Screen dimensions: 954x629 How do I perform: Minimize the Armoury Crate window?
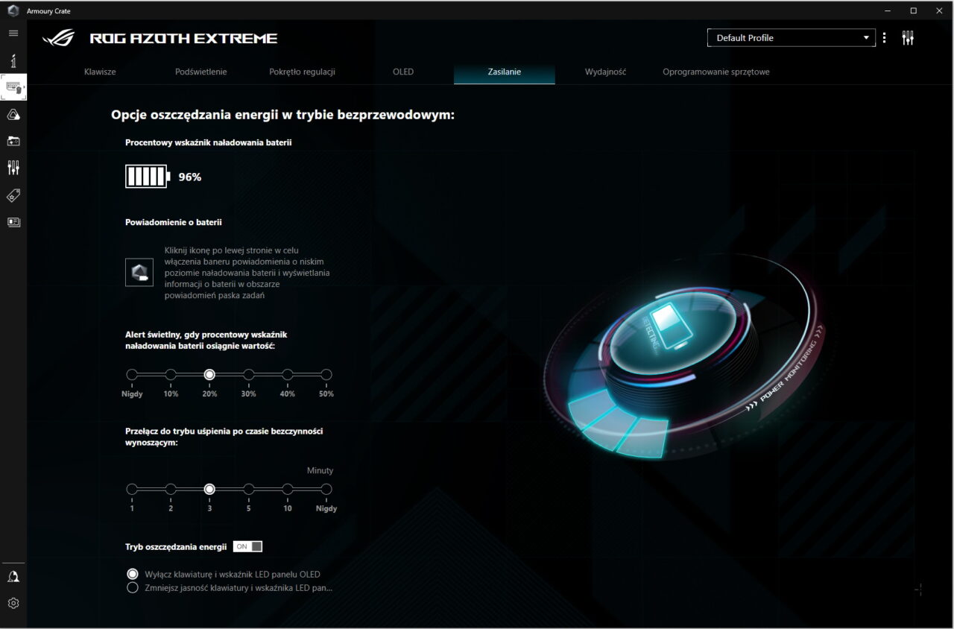point(888,10)
